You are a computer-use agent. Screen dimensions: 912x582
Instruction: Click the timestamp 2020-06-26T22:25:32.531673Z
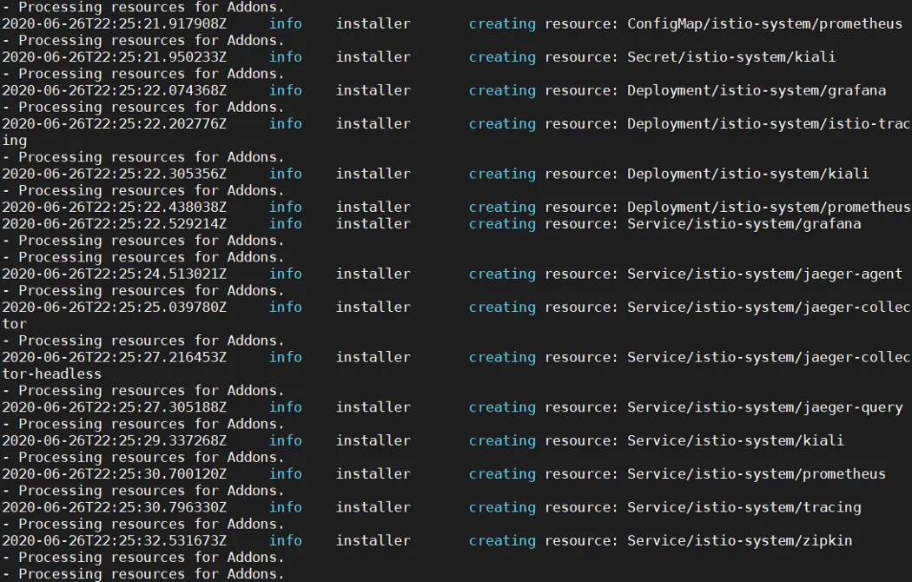114,540
